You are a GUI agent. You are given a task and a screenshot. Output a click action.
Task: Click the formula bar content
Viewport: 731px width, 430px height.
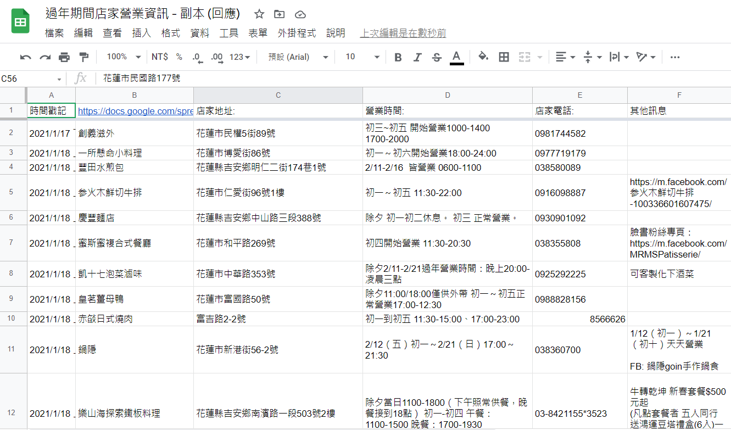pyautogui.click(x=142, y=79)
